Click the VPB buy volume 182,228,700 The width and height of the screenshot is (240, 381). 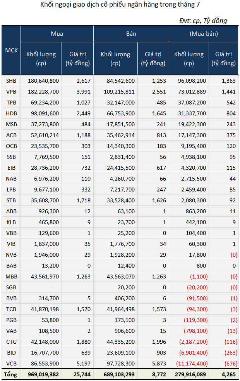(43, 92)
